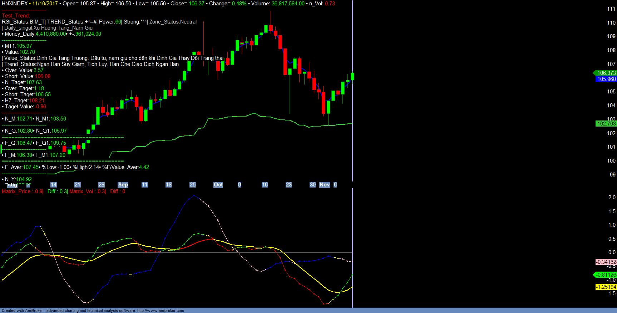Click the Zone_Status:Neutral text
617x313 pixels.
[173, 22]
